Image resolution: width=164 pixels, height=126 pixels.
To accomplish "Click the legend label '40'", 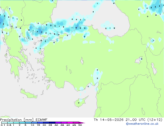I will [x=68, y=125].
